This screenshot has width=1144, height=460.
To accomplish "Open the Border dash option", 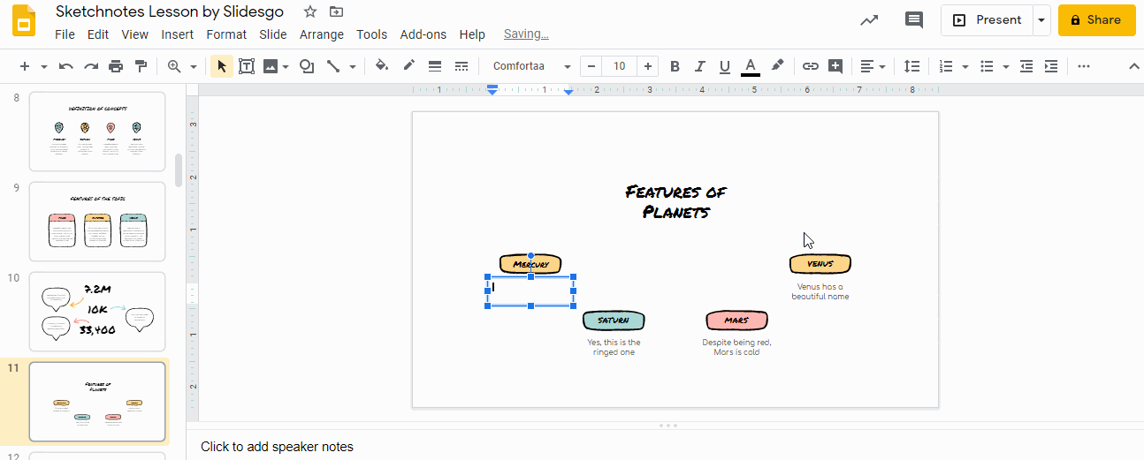I will click(461, 66).
